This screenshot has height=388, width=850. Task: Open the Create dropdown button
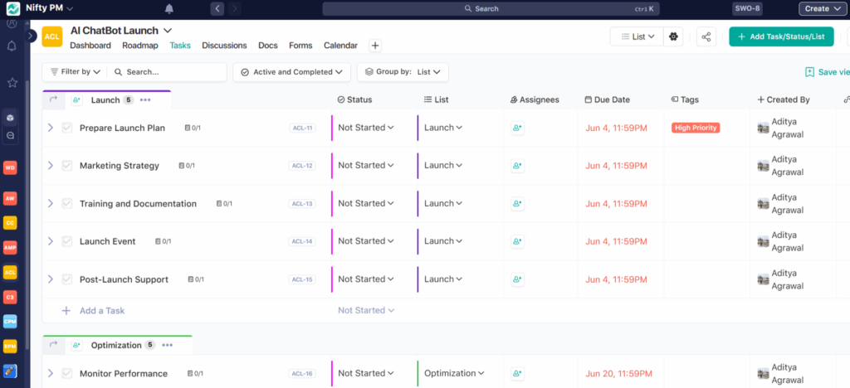coord(823,8)
